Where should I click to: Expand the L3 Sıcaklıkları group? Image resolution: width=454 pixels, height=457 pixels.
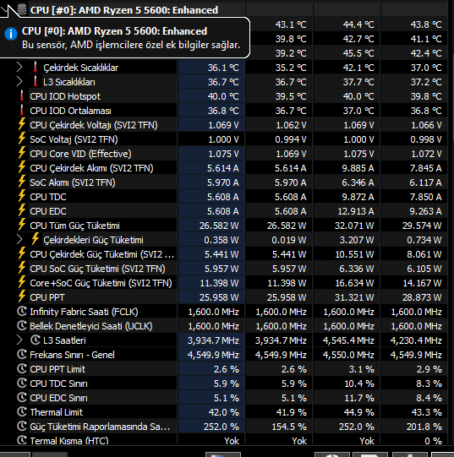19,82
